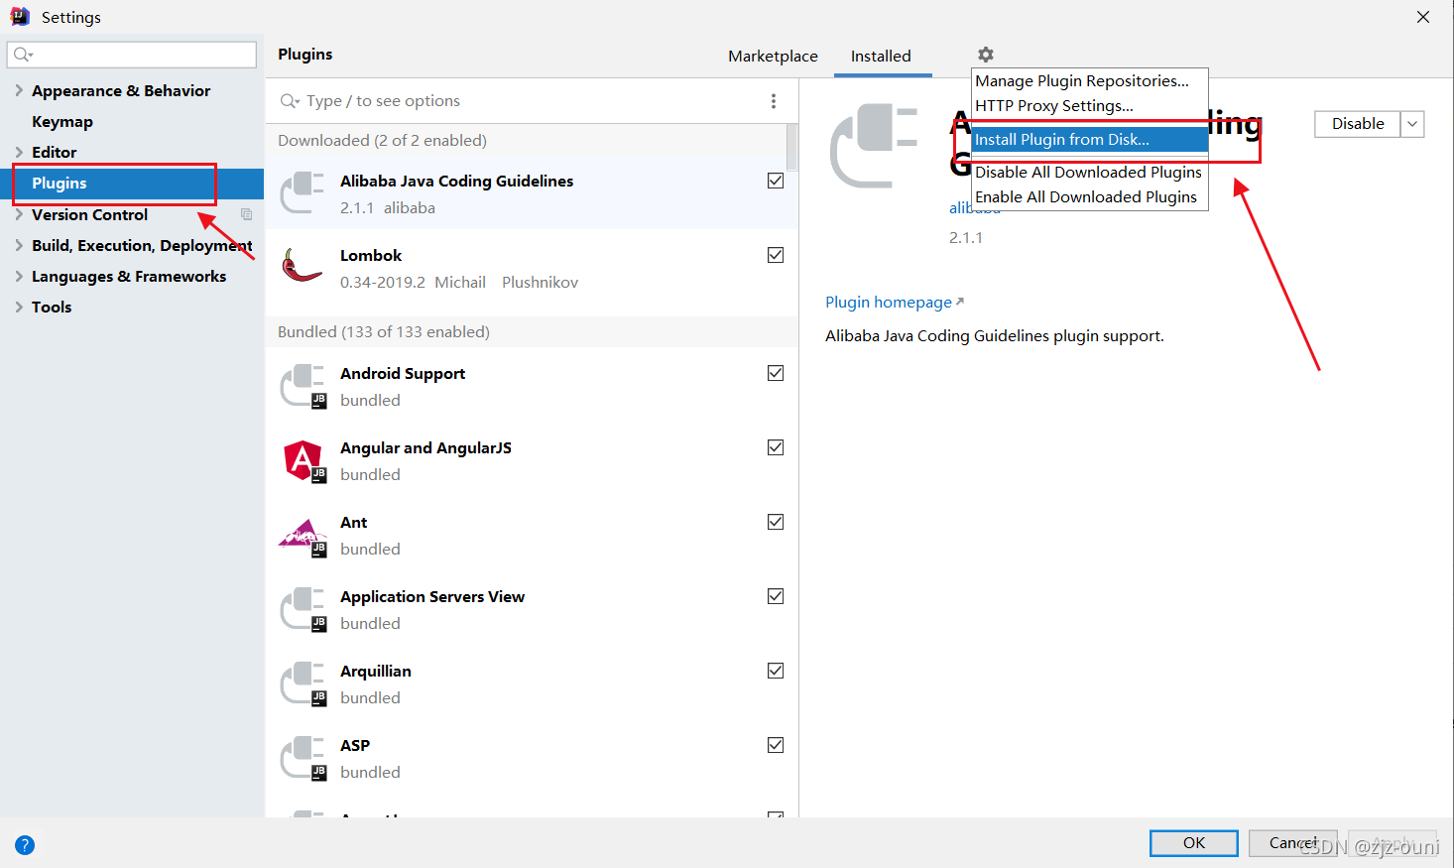
Task: Click the settings search magnifier icon
Action: (x=23, y=55)
